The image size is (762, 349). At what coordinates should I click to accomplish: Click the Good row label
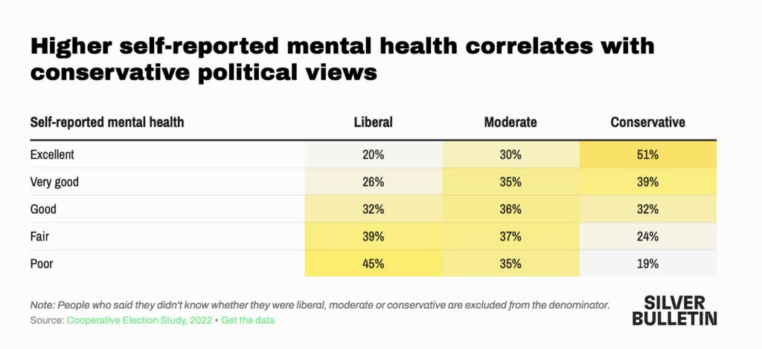43,209
